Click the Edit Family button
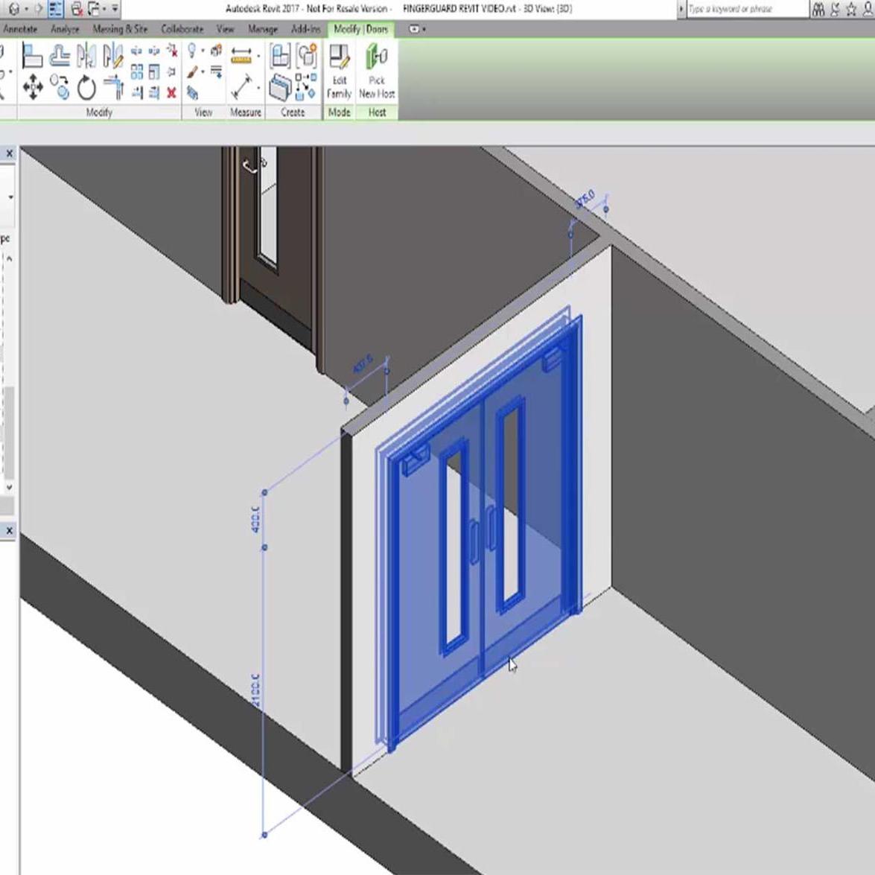875x875 pixels. pyautogui.click(x=339, y=73)
